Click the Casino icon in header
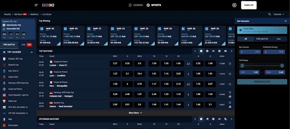290x129 pixels. pos(130,5)
